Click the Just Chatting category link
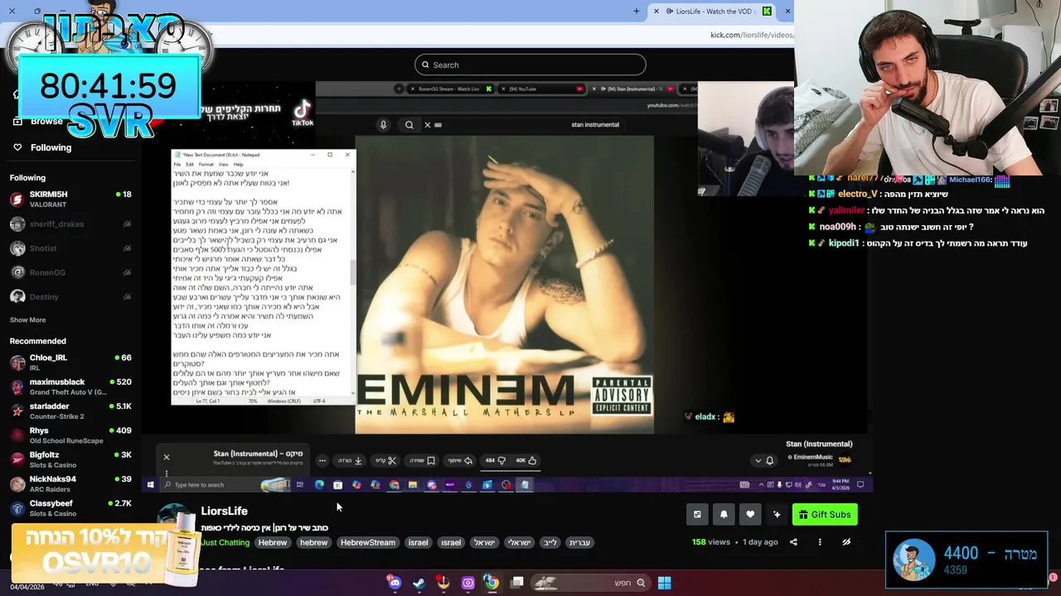The width and height of the screenshot is (1061, 596). pyautogui.click(x=225, y=543)
